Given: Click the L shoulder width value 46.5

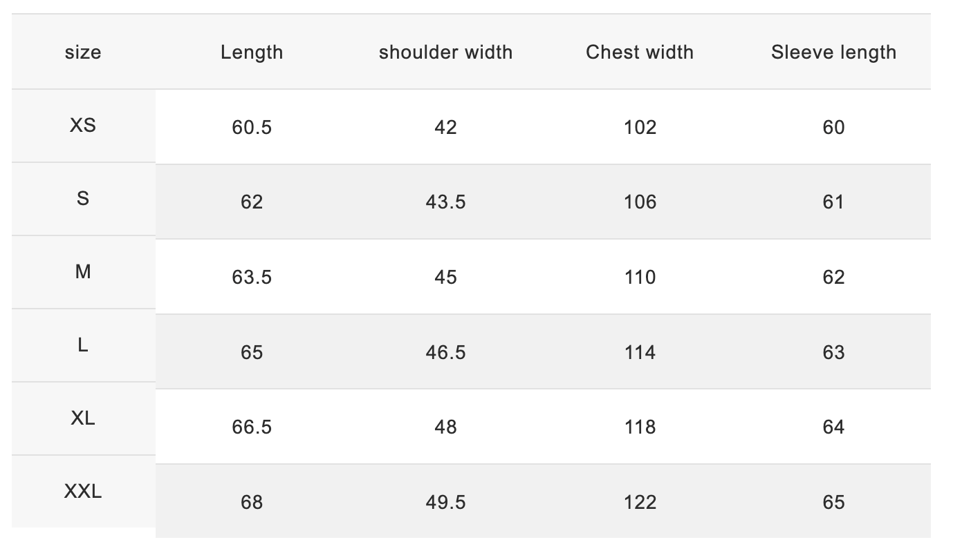Looking at the screenshot, I should 445,353.
